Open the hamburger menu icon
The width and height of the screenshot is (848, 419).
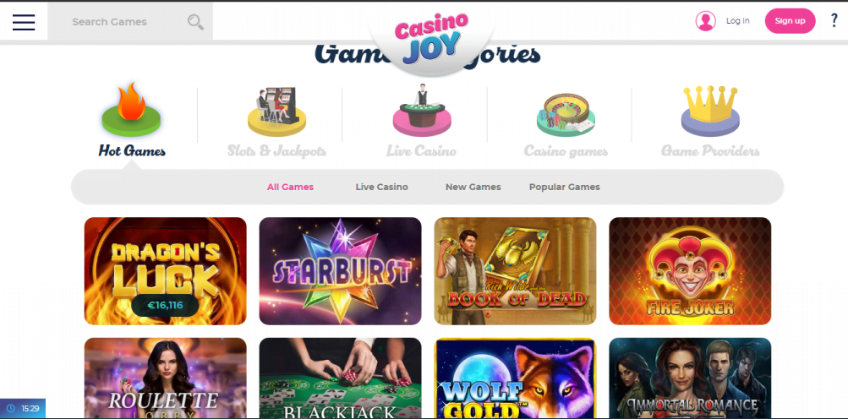pos(24,22)
